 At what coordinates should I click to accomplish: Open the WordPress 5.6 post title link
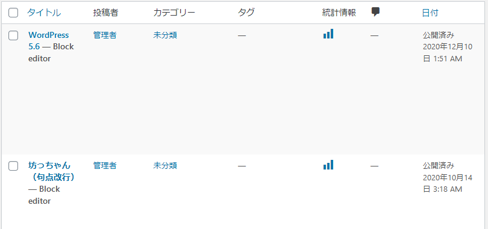pyautogui.click(x=49, y=41)
